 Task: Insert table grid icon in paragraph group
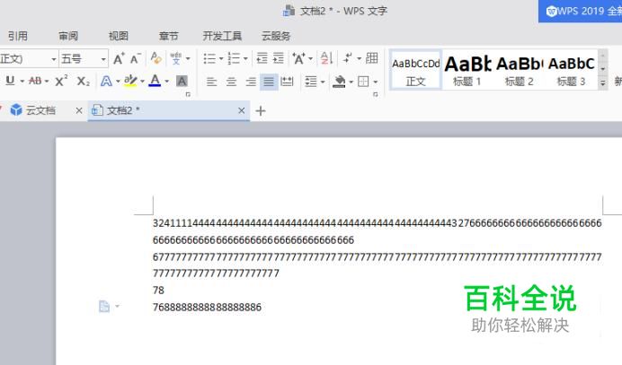372,58
